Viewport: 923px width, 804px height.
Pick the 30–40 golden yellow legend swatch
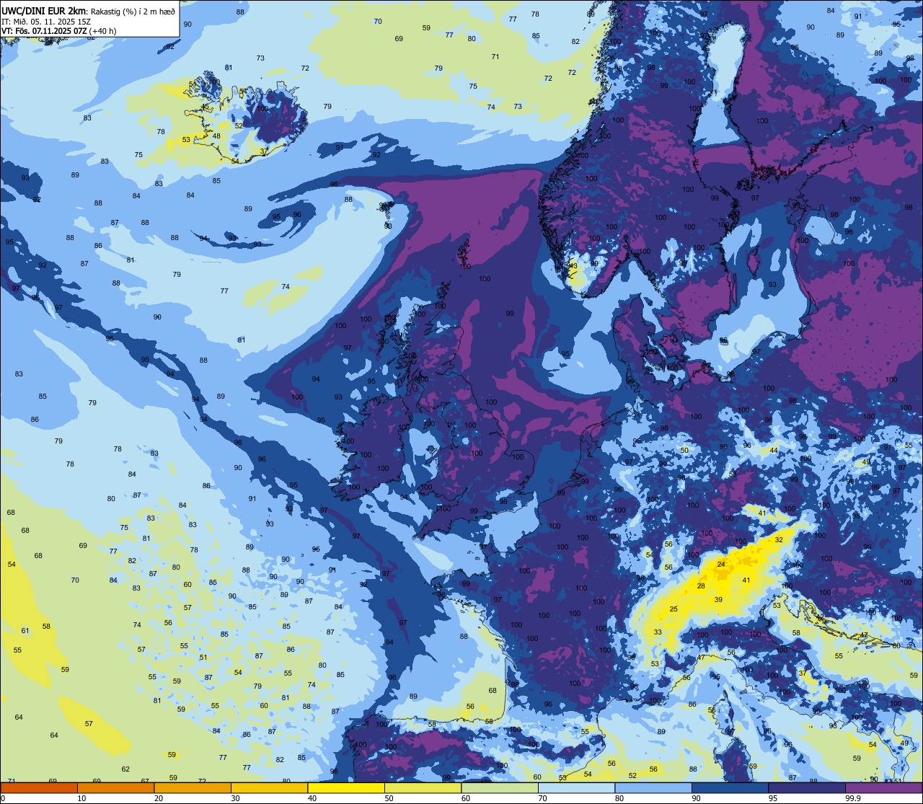269,787
